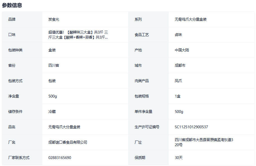This screenshot has height=166, width=256.
Task: Click the manufacturer name 成都谊口香食品有限公司
Action: (x=68, y=142)
